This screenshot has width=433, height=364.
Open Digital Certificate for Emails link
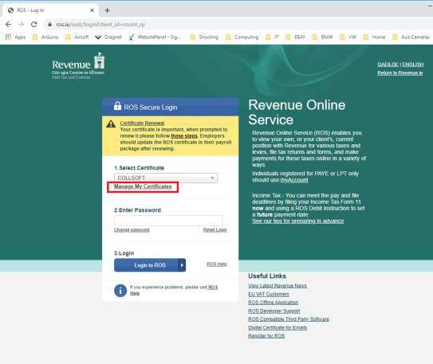278,327
